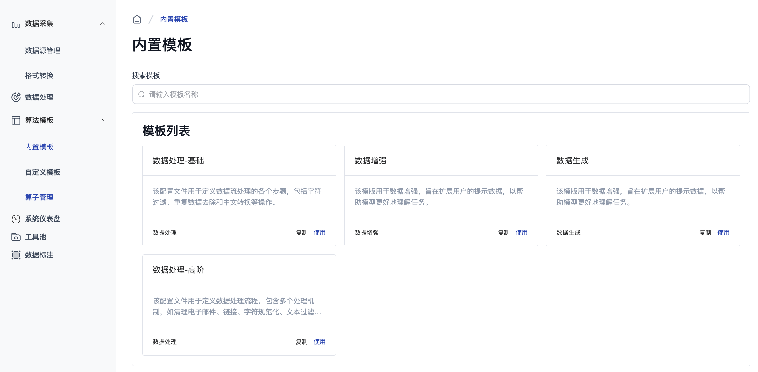Screen dimensions: 758x372
Task: Open 算子管理 in the sidebar
Action: point(39,197)
